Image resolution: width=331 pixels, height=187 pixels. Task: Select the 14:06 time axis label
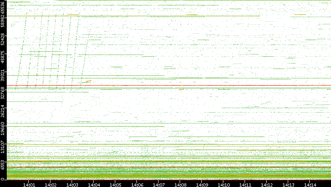137,184
